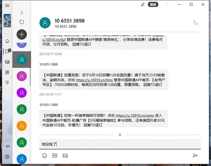Click timestamp 2021/6/18 11:17
This screenshot has height=166, width=211.
pos(50,94)
